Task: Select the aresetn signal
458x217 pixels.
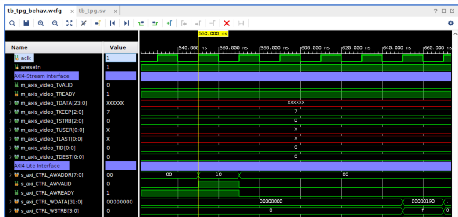Action: [29, 67]
